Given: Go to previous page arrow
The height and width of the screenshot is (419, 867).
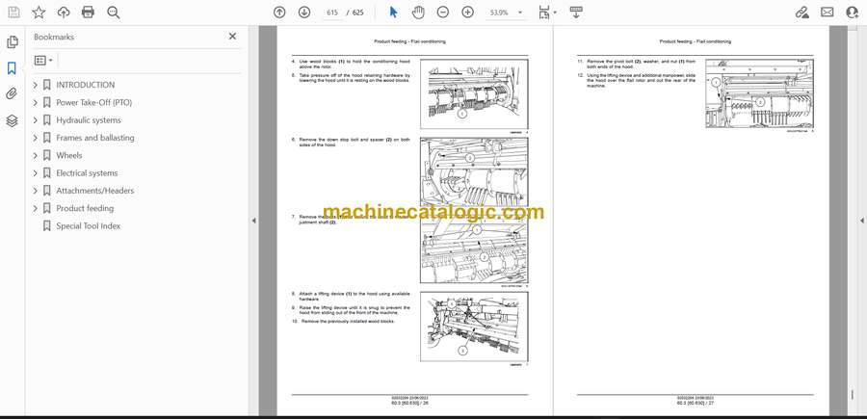Looking at the screenshot, I should (x=279, y=13).
